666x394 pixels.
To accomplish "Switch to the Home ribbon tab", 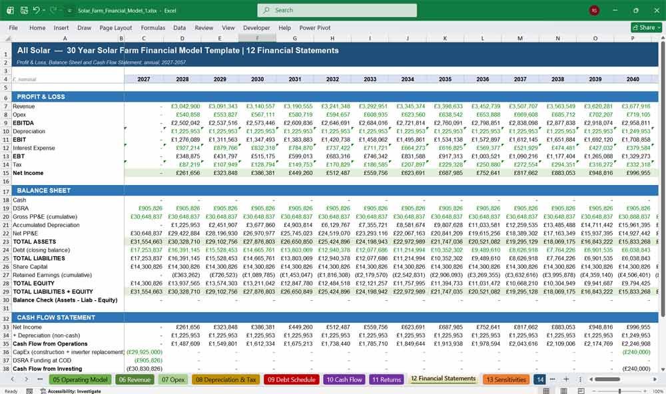I will (x=37, y=27).
